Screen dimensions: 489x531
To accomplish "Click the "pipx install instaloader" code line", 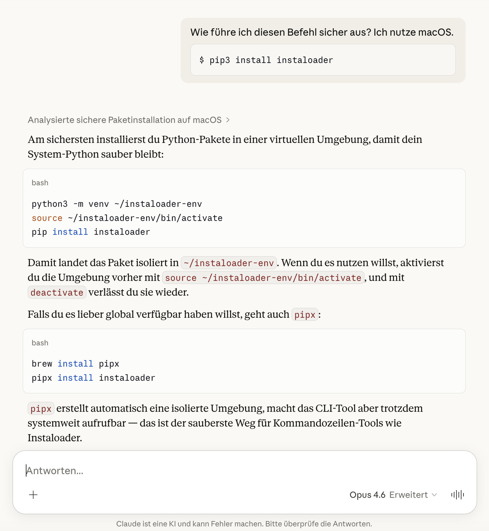I will tap(93, 378).
